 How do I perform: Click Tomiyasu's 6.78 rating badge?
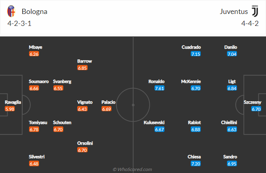[x=34, y=130]
